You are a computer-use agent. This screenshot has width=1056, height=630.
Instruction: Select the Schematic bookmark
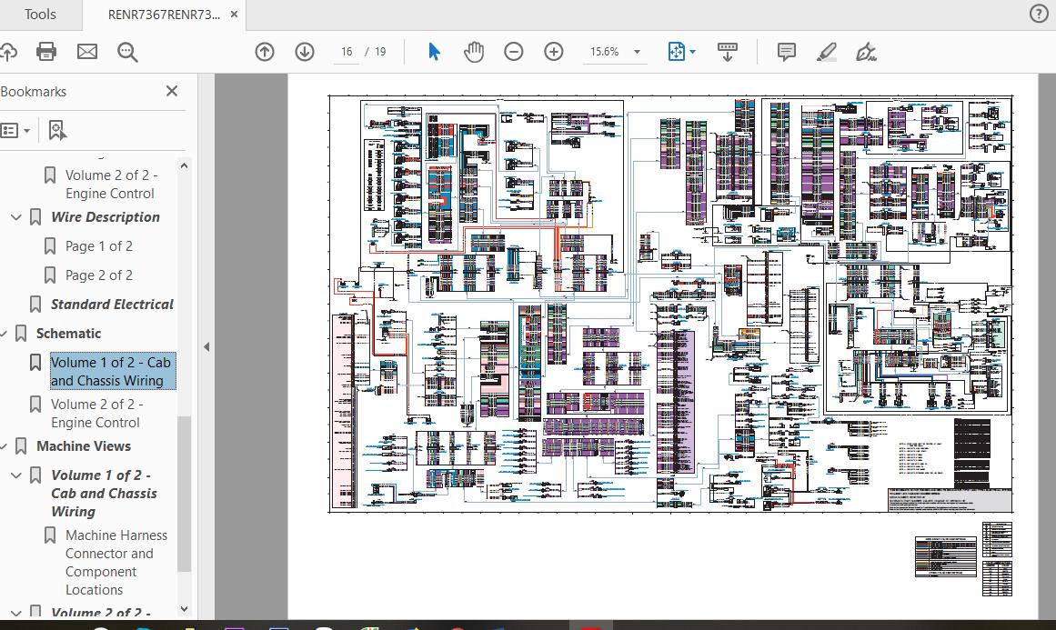click(x=69, y=333)
